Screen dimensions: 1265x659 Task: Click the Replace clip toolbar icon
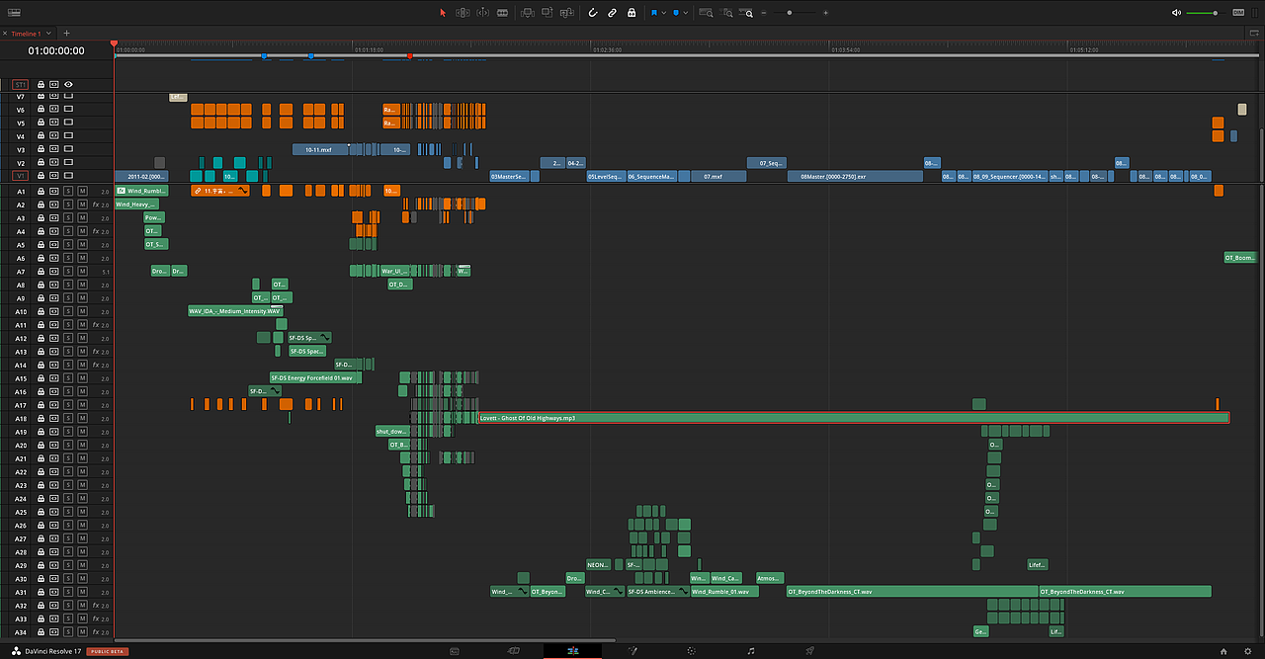point(567,13)
